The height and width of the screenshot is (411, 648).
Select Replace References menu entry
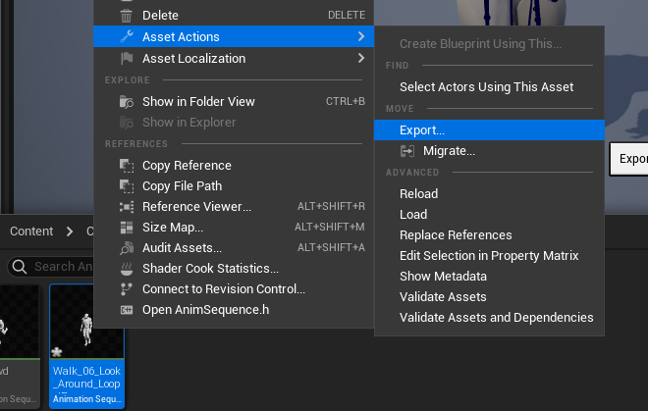[456, 234]
